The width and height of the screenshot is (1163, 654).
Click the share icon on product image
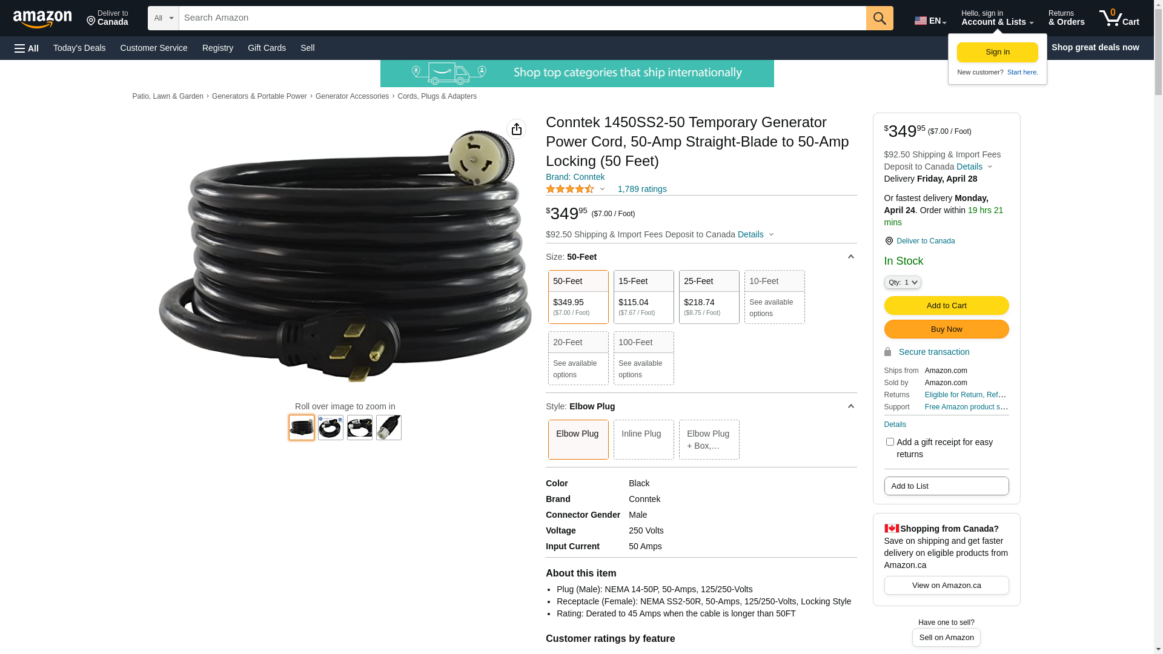pos(517,129)
